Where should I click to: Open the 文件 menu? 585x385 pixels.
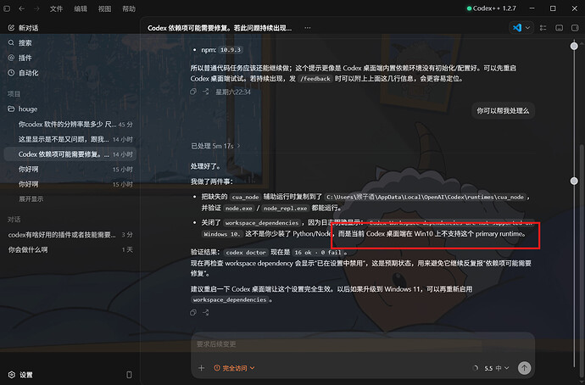pos(56,8)
